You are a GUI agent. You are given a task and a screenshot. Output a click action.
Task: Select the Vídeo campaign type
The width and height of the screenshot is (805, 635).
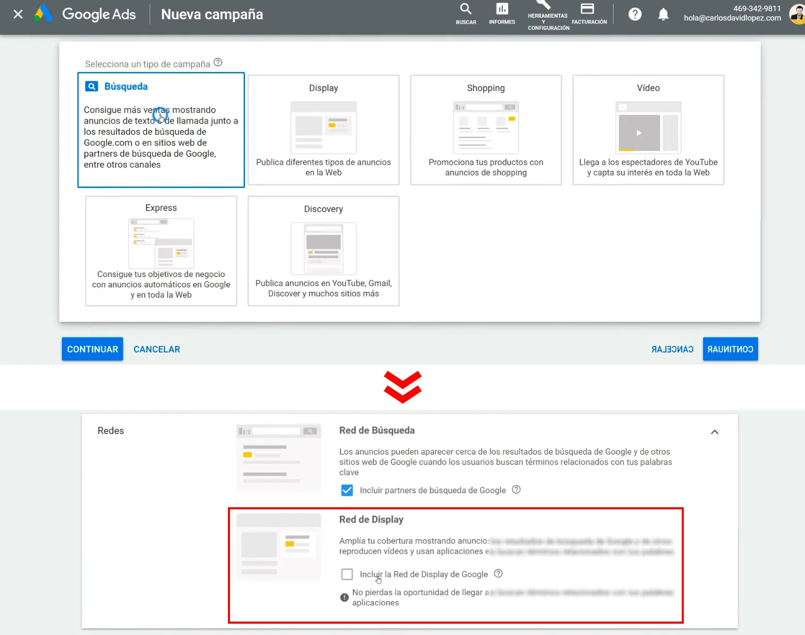click(x=648, y=130)
